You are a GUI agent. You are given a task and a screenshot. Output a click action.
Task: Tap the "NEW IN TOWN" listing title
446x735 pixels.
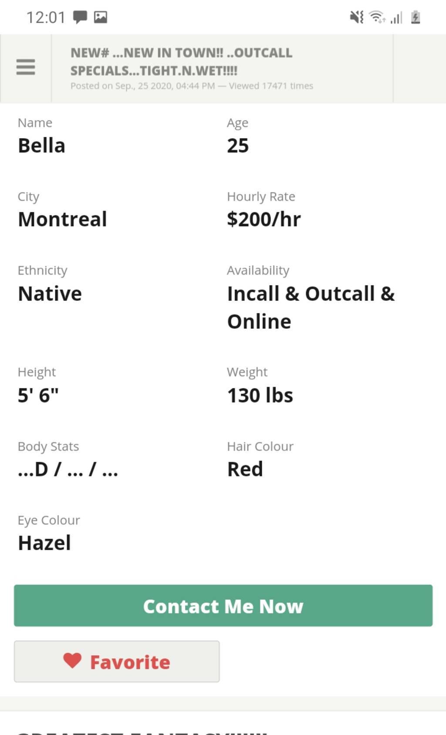pos(181,61)
